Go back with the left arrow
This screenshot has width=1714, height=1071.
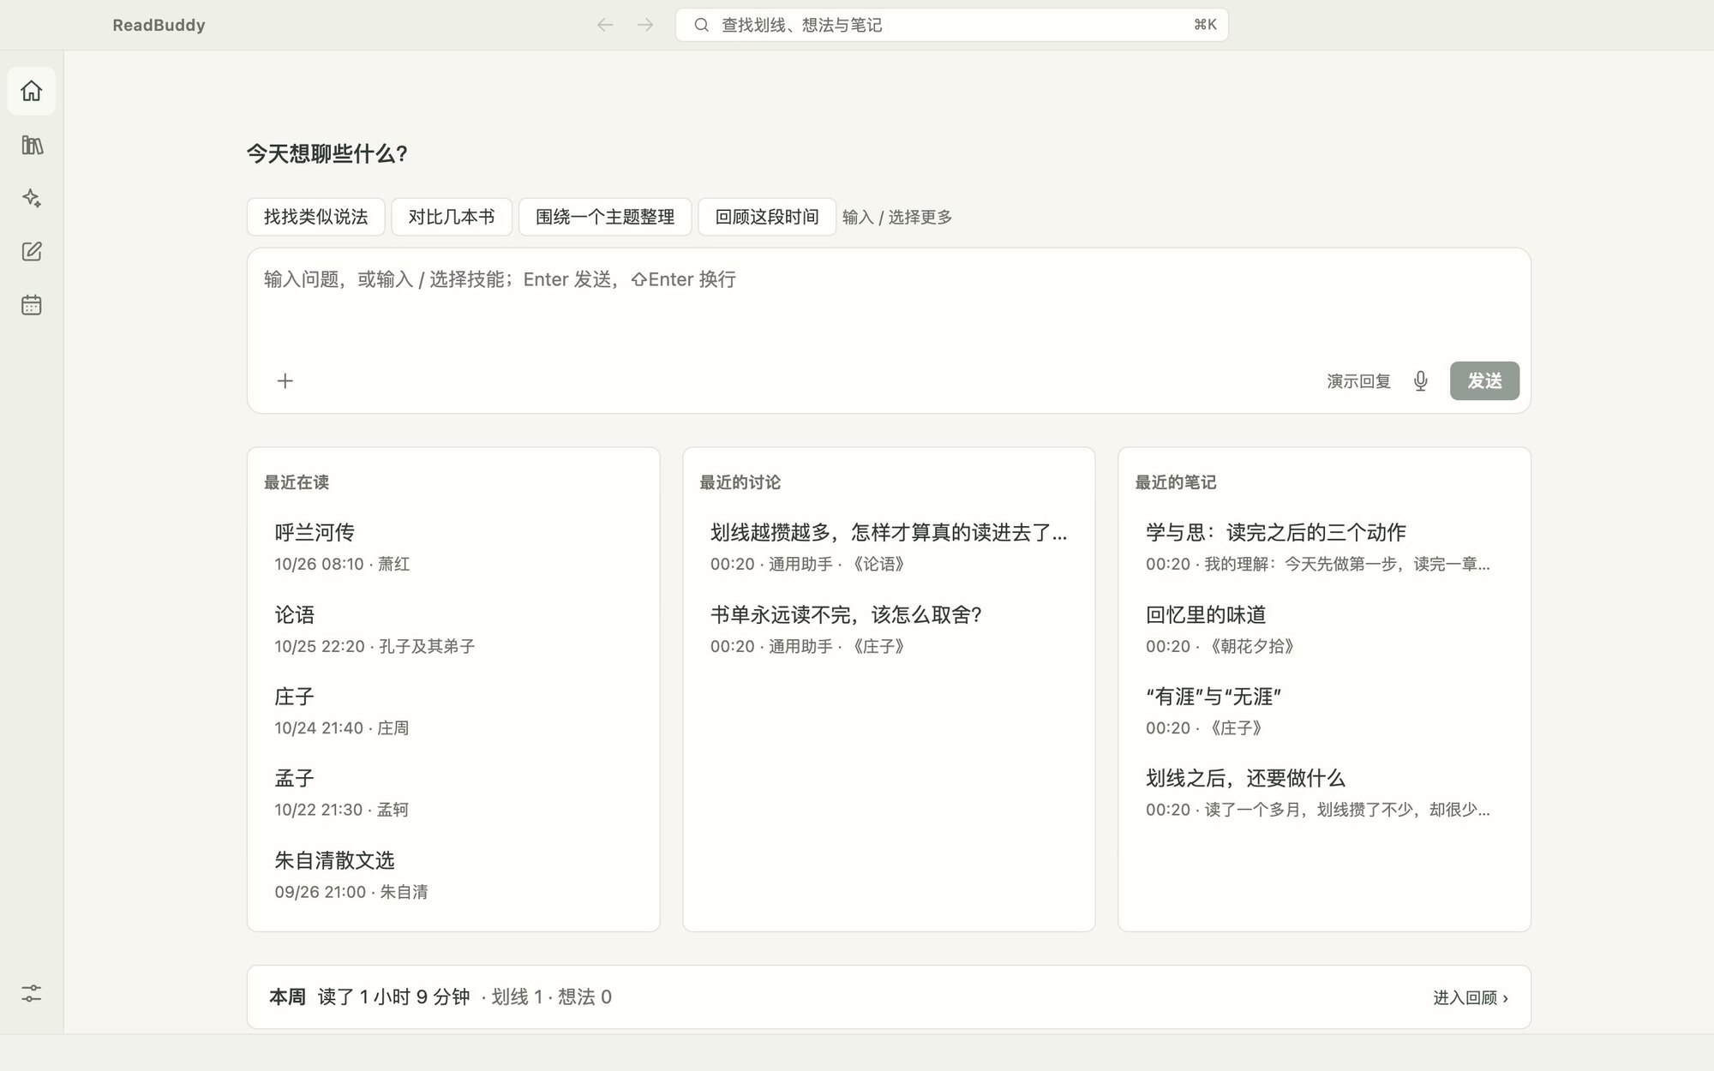[605, 25]
